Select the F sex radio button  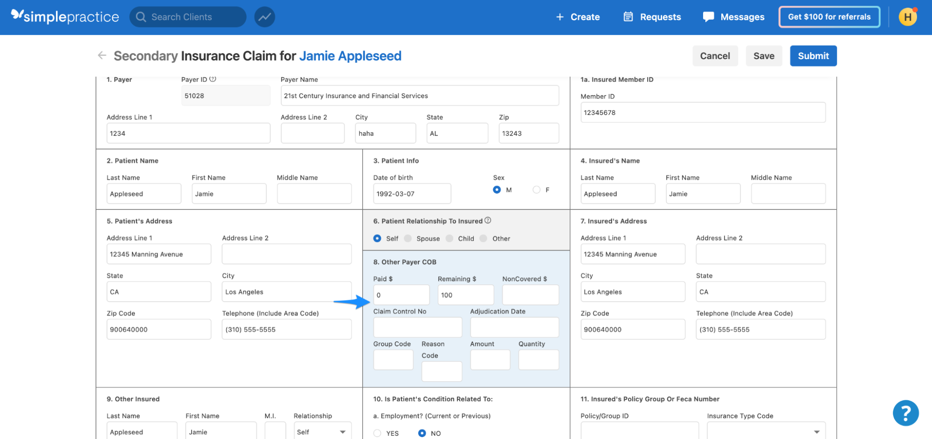pyautogui.click(x=536, y=189)
